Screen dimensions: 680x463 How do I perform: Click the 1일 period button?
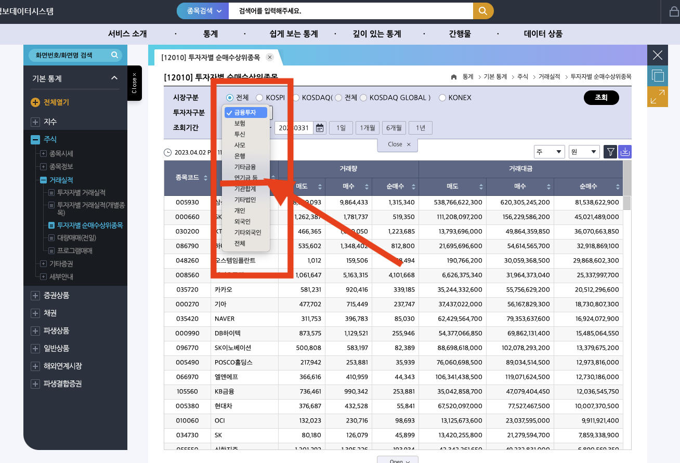(x=341, y=128)
